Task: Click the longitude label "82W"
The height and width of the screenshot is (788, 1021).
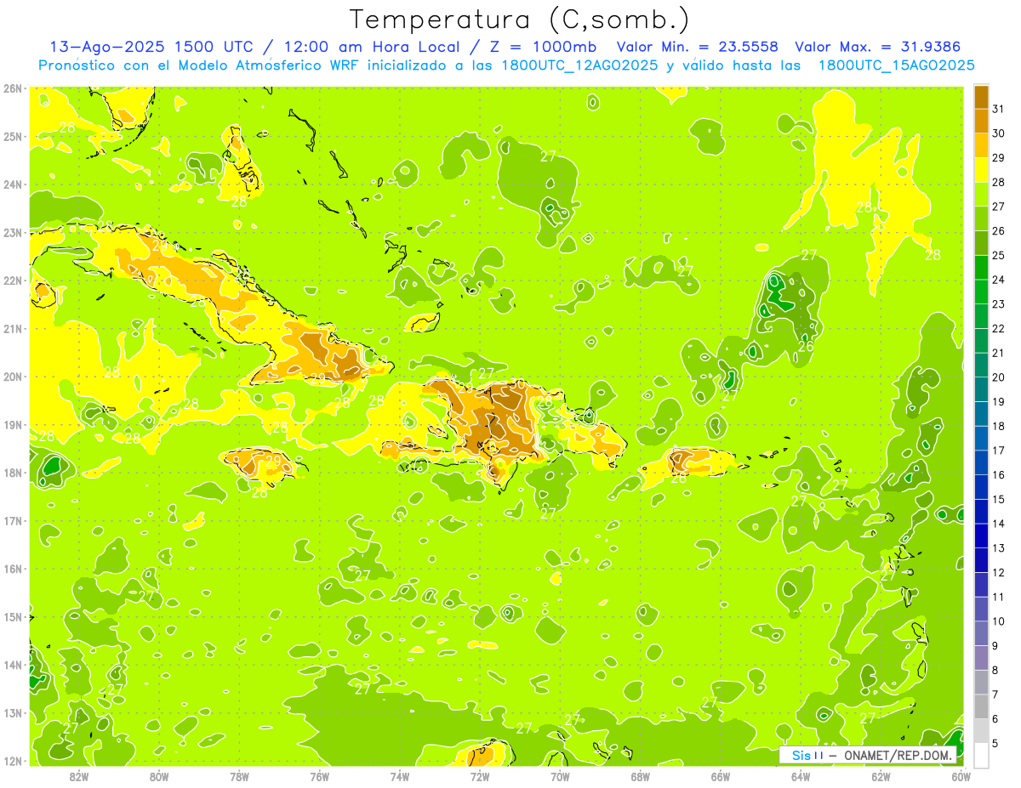Action: [79, 775]
